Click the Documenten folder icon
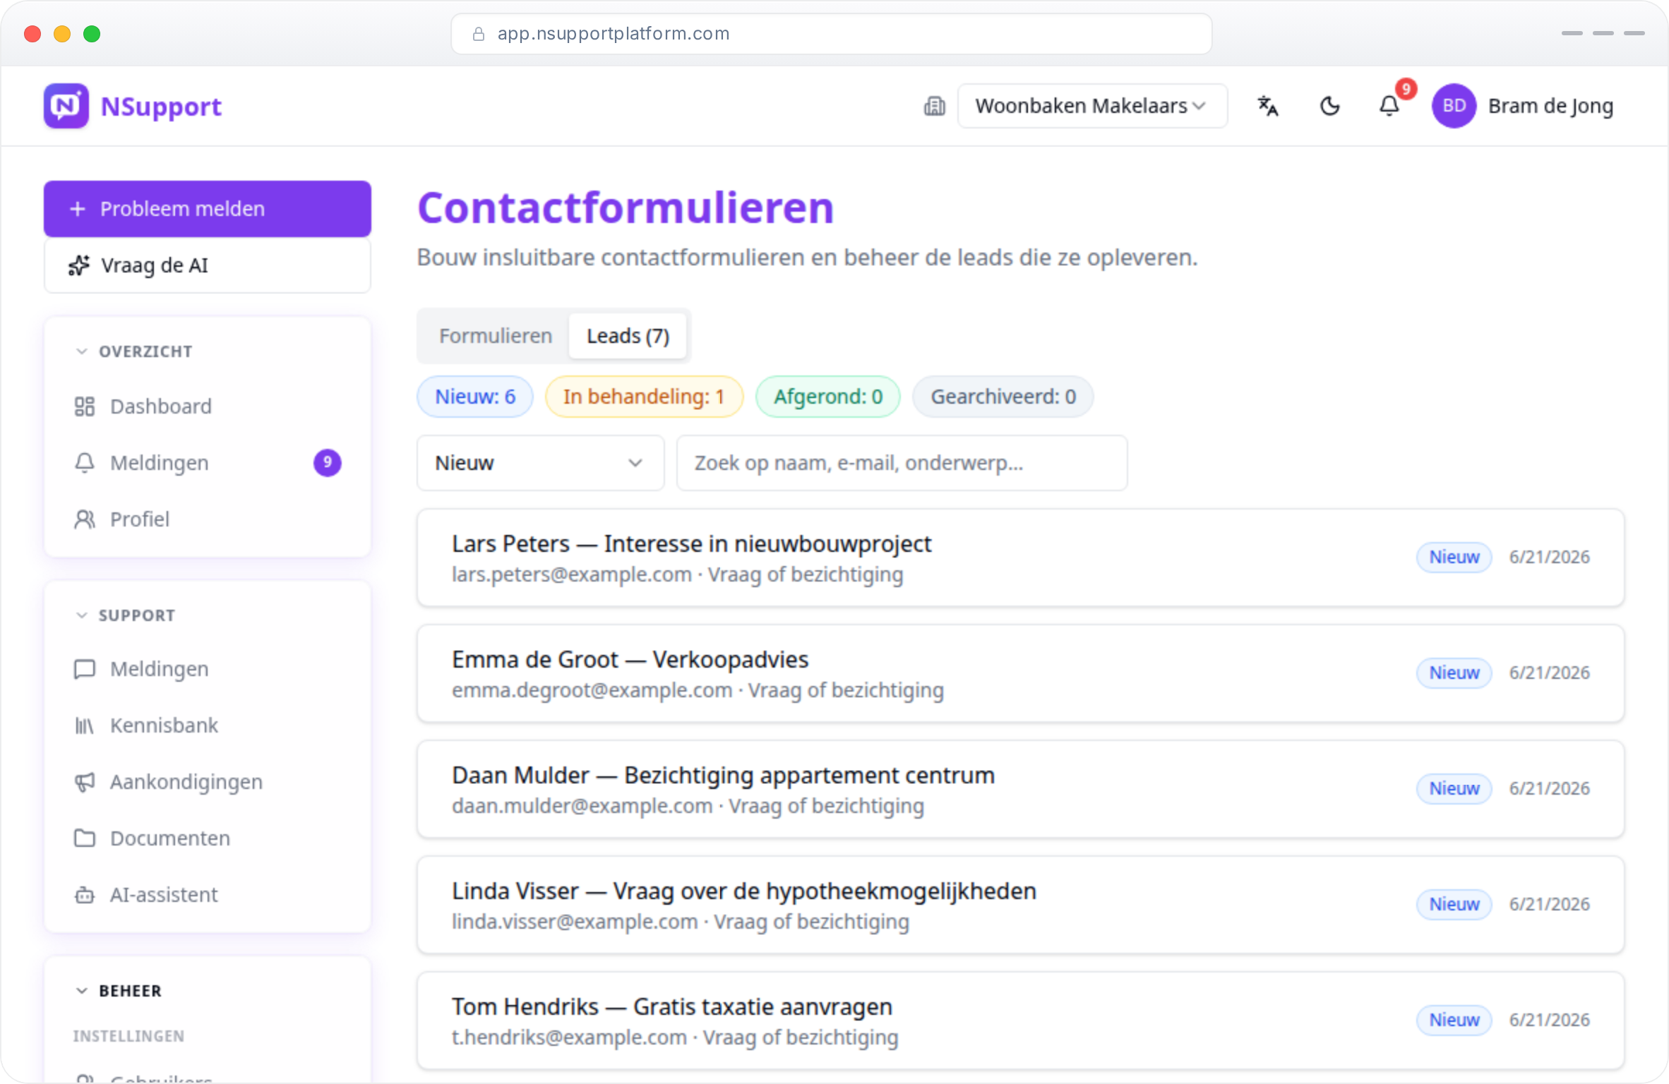The height and width of the screenshot is (1084, 1669). (x=85, y=838)
